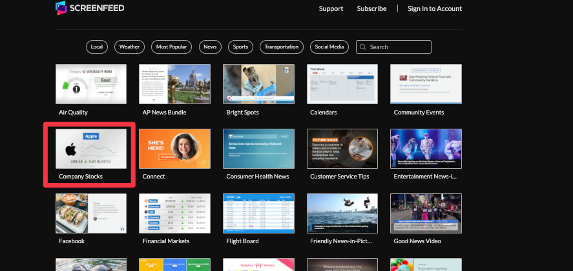Filter by the Weather category
This screenshot has width=573, height=271.
pyautogui.click(x=129, y=47)
